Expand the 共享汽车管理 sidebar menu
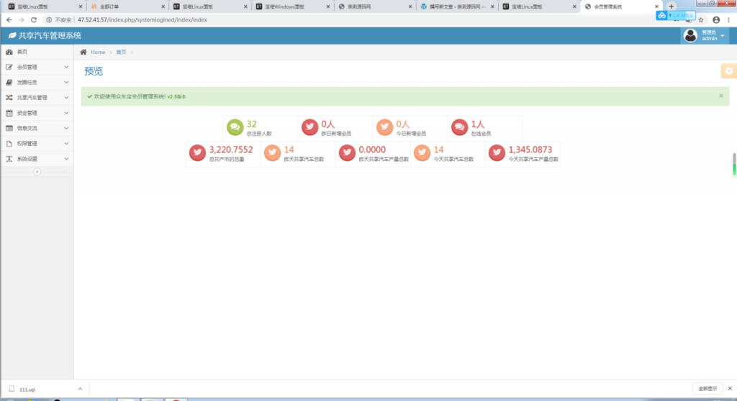 coord(37,98)
